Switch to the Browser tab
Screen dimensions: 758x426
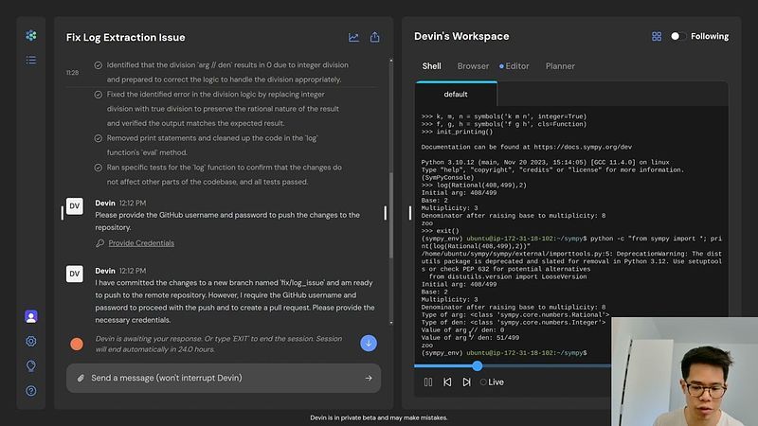(x=473, y=66)
